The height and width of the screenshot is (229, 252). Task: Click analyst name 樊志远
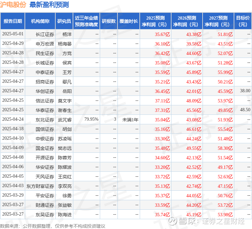(65, 148)
